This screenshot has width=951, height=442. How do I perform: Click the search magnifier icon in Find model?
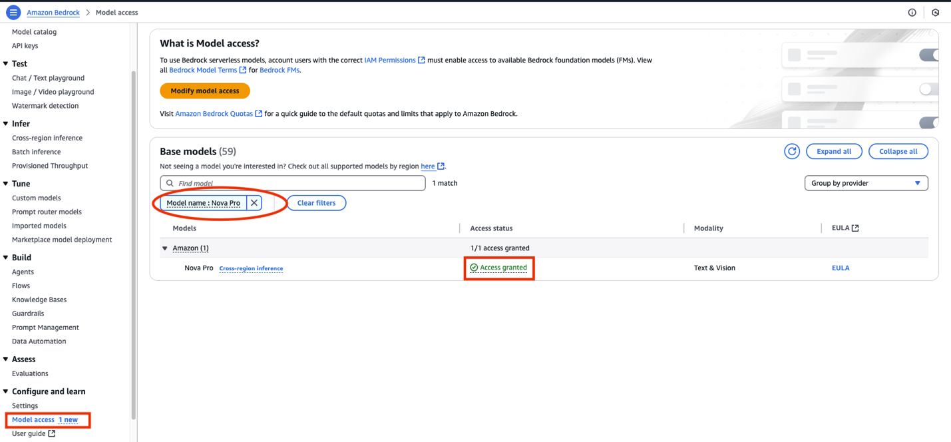[170, 183]
